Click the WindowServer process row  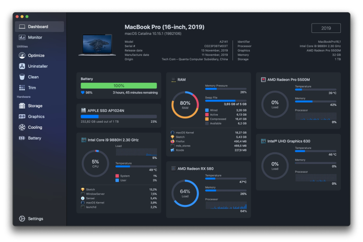119,194
